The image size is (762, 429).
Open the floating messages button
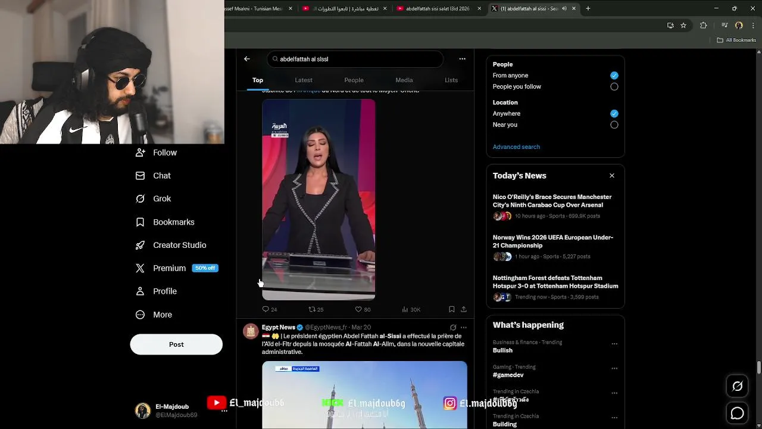737,413
